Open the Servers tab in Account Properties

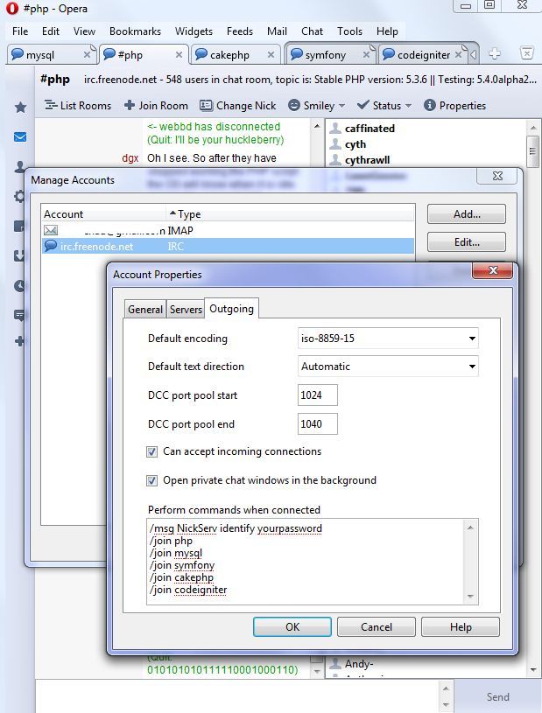(x=186, y=309)
